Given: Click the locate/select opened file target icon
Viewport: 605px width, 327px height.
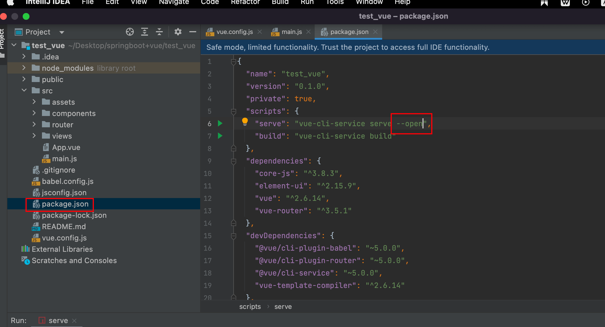Looking at the screenshot, I should (x=130, y=32).
